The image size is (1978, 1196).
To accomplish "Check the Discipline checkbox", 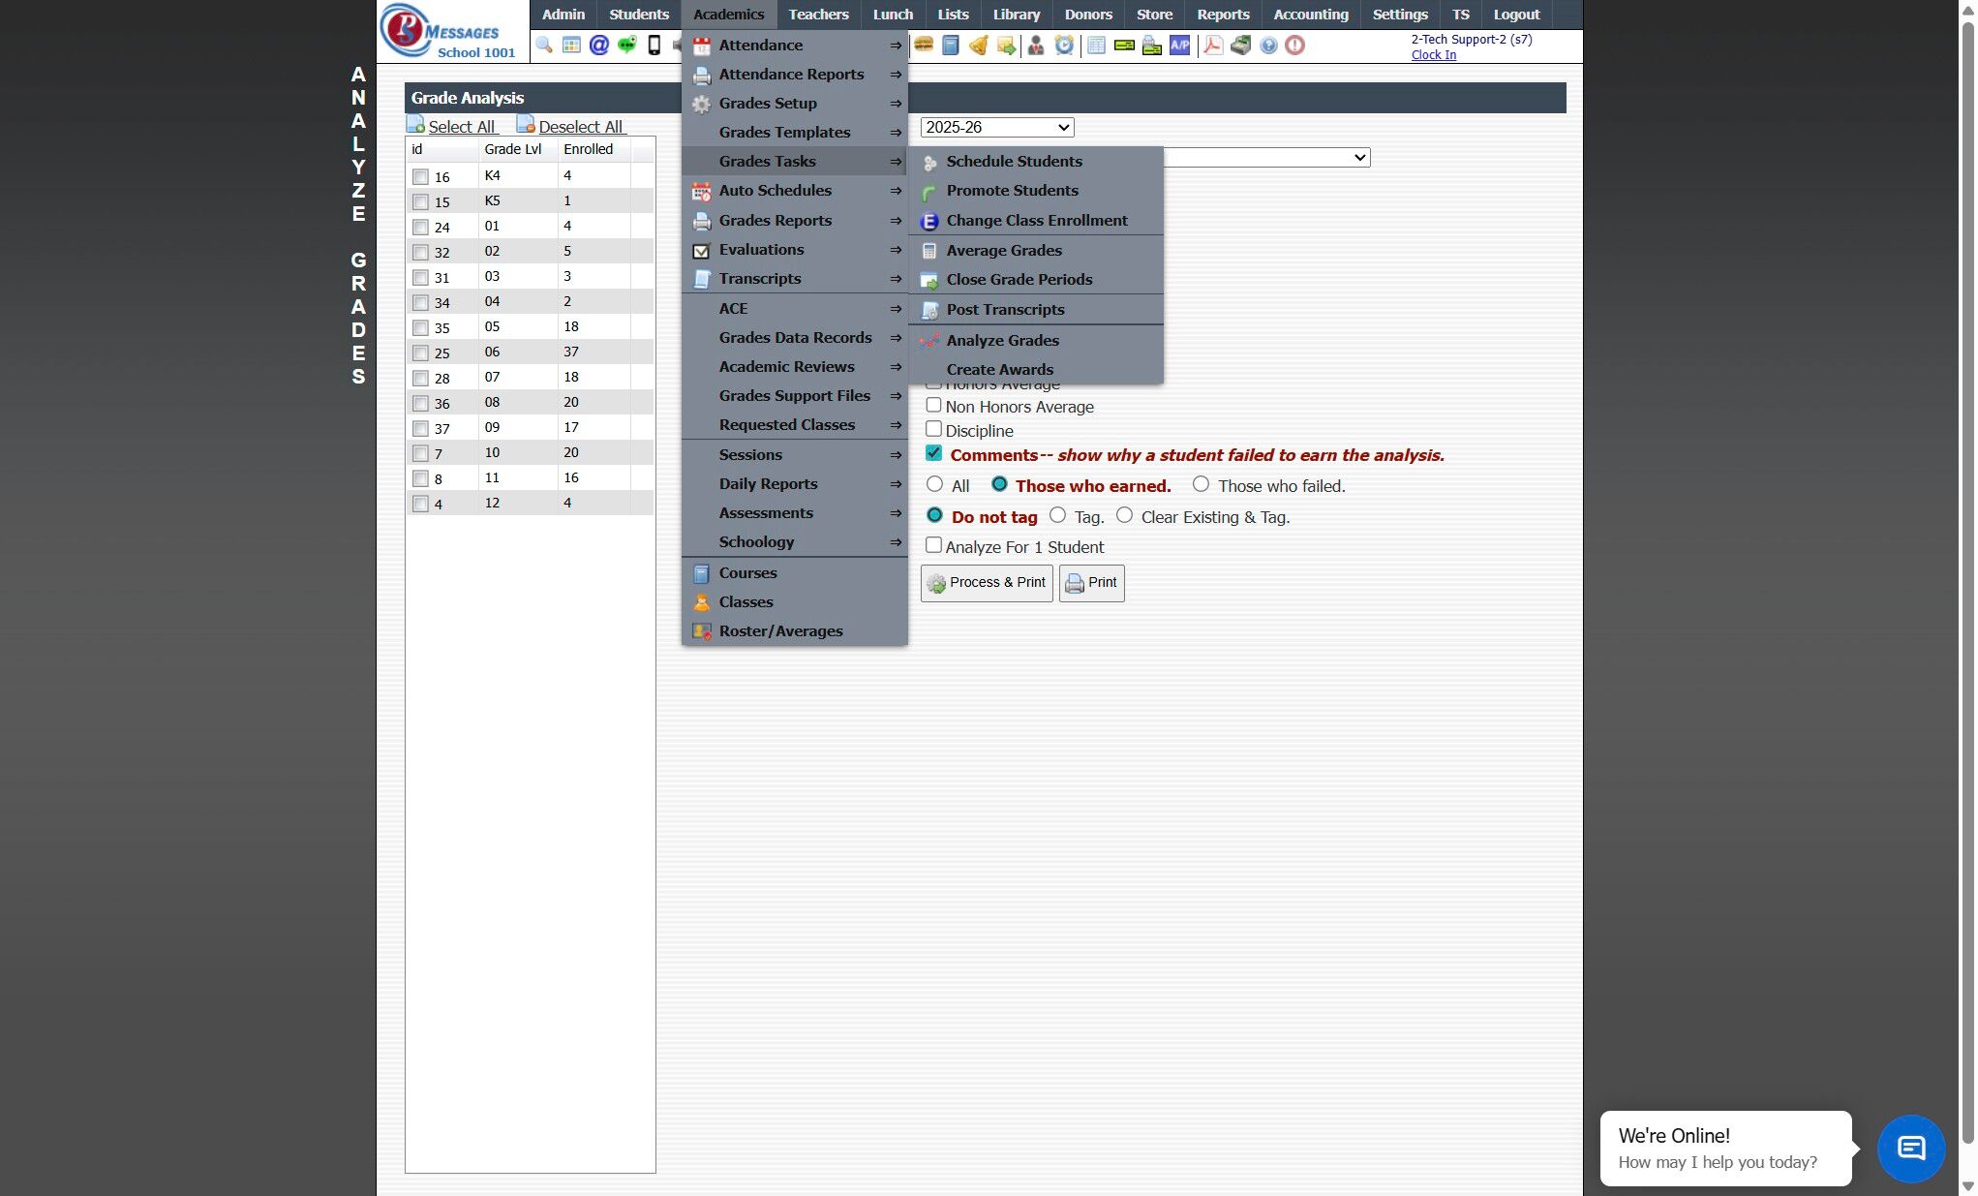I will (933, 429).
